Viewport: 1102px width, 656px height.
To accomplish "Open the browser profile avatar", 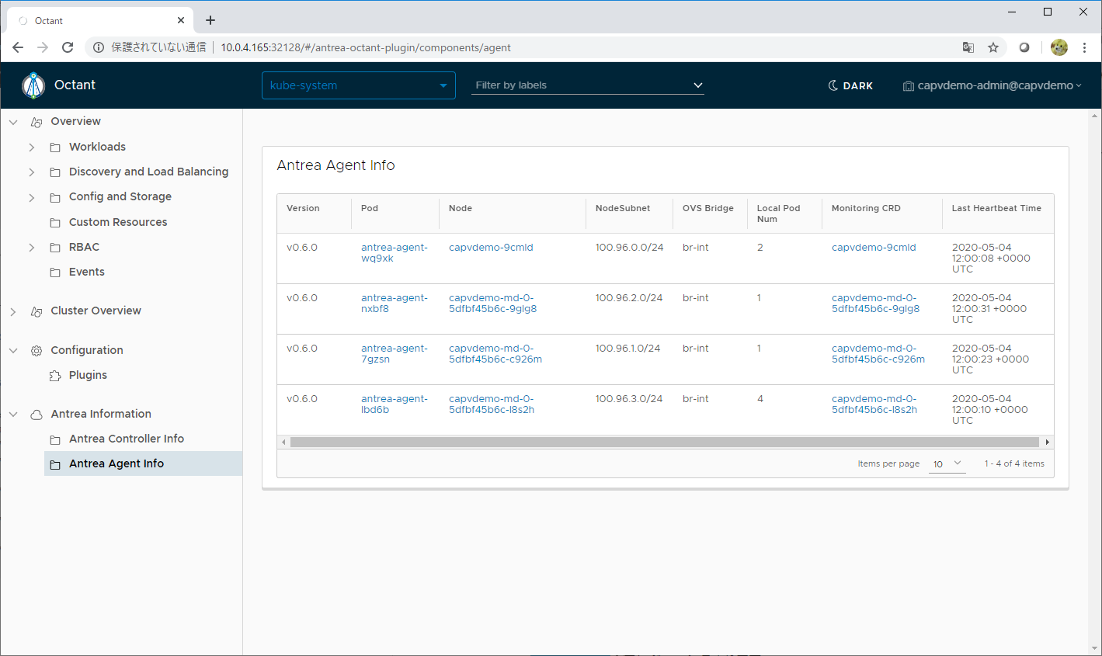I will tap(1059, 47).
